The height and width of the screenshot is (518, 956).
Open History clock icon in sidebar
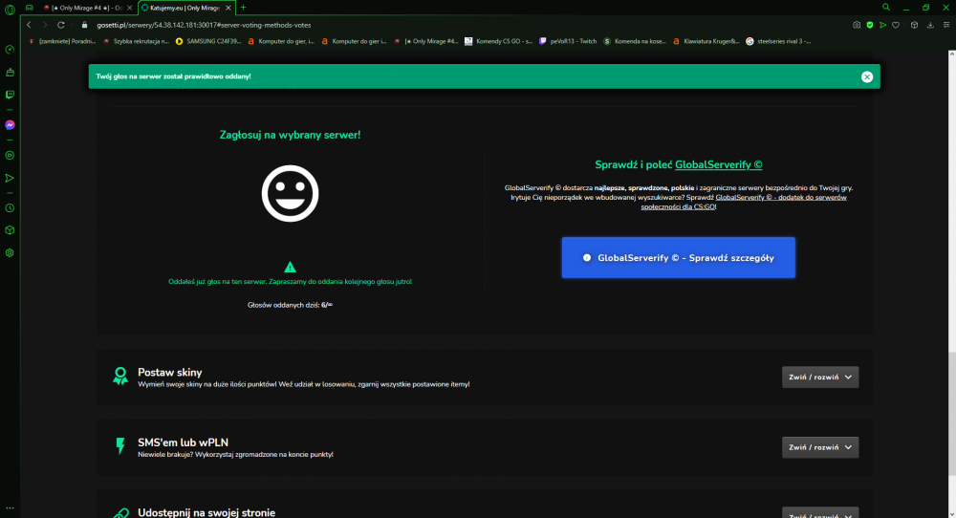tap(10, 207)
